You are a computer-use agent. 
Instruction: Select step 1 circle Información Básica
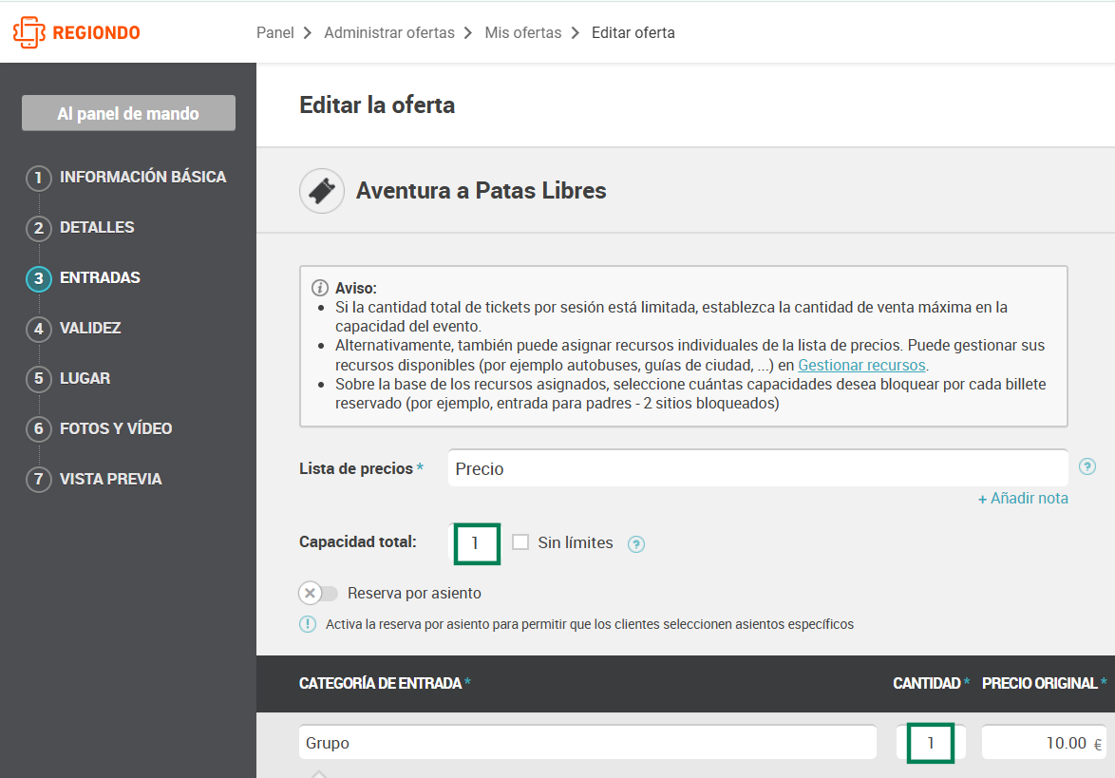pos(38,177)
